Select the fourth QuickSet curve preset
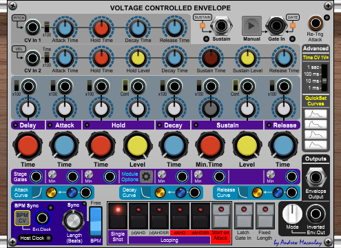Viewport: 341px width, 248px height. 316,145
